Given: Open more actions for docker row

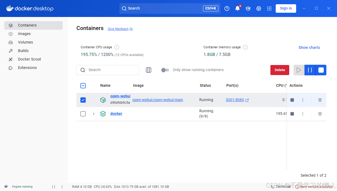Looking at the screenshot, I should [x=303, y=114].
